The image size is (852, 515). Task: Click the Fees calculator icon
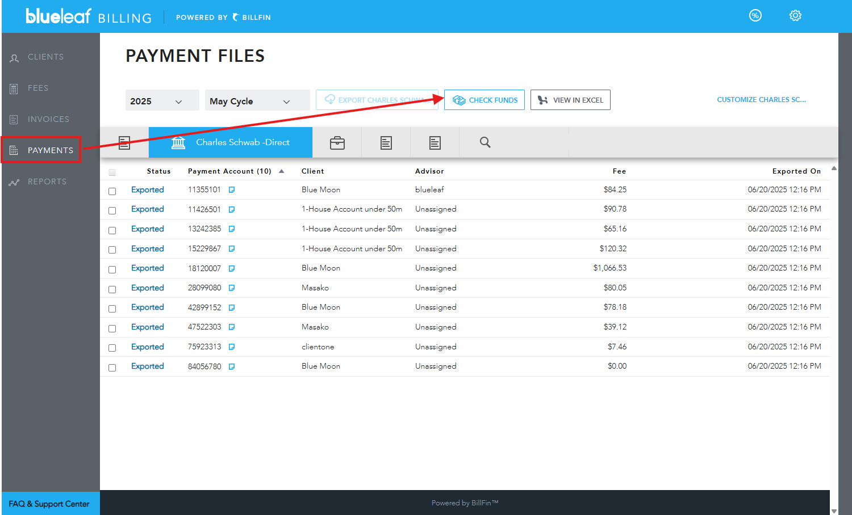(14, 89)
